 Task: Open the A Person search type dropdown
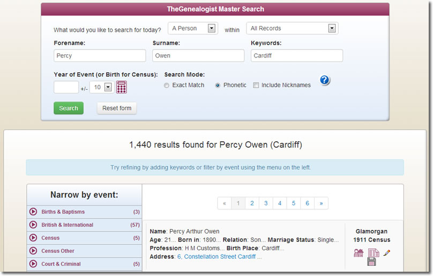pos(193,28)
